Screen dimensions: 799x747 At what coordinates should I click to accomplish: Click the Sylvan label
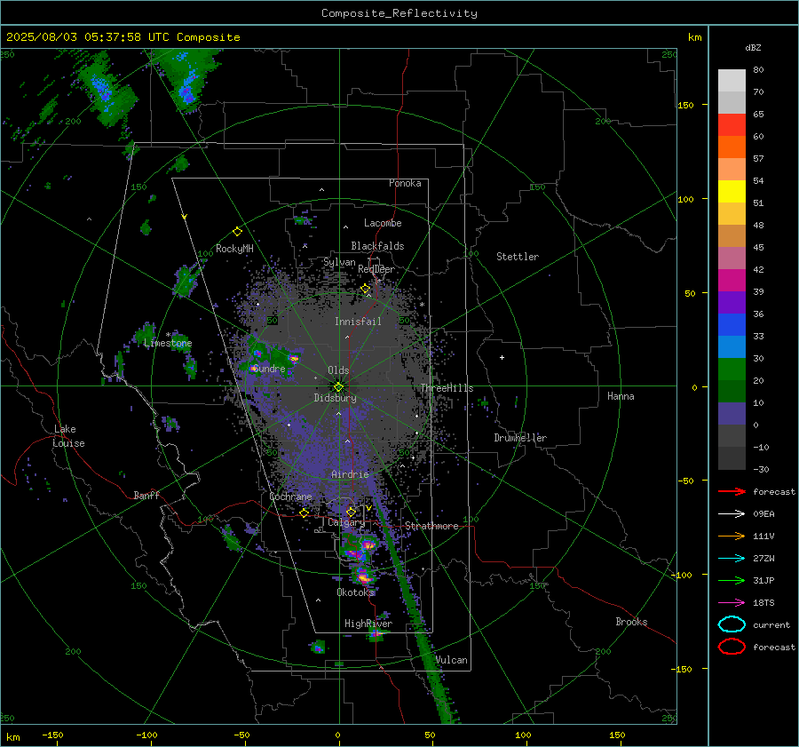tap(339, 262)
